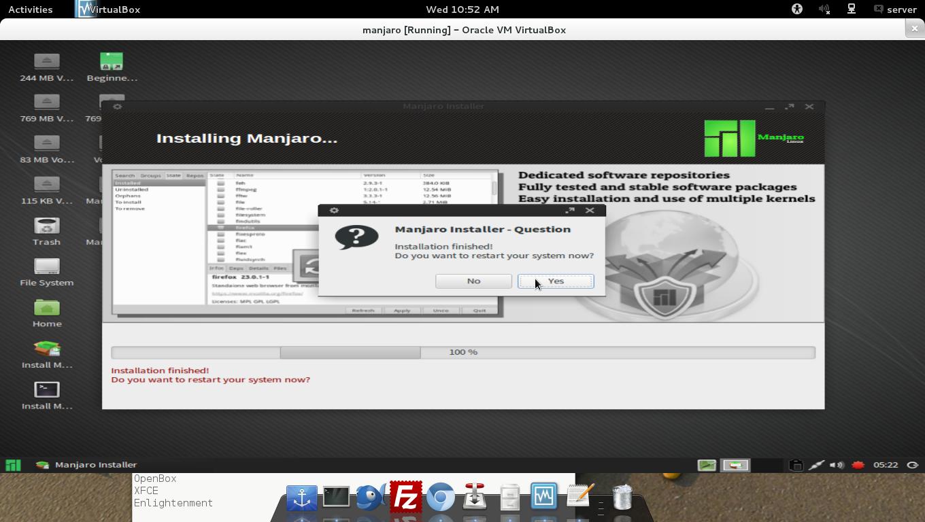
Task: Open the Chromium browser in the dock
Action: [441, 497]
